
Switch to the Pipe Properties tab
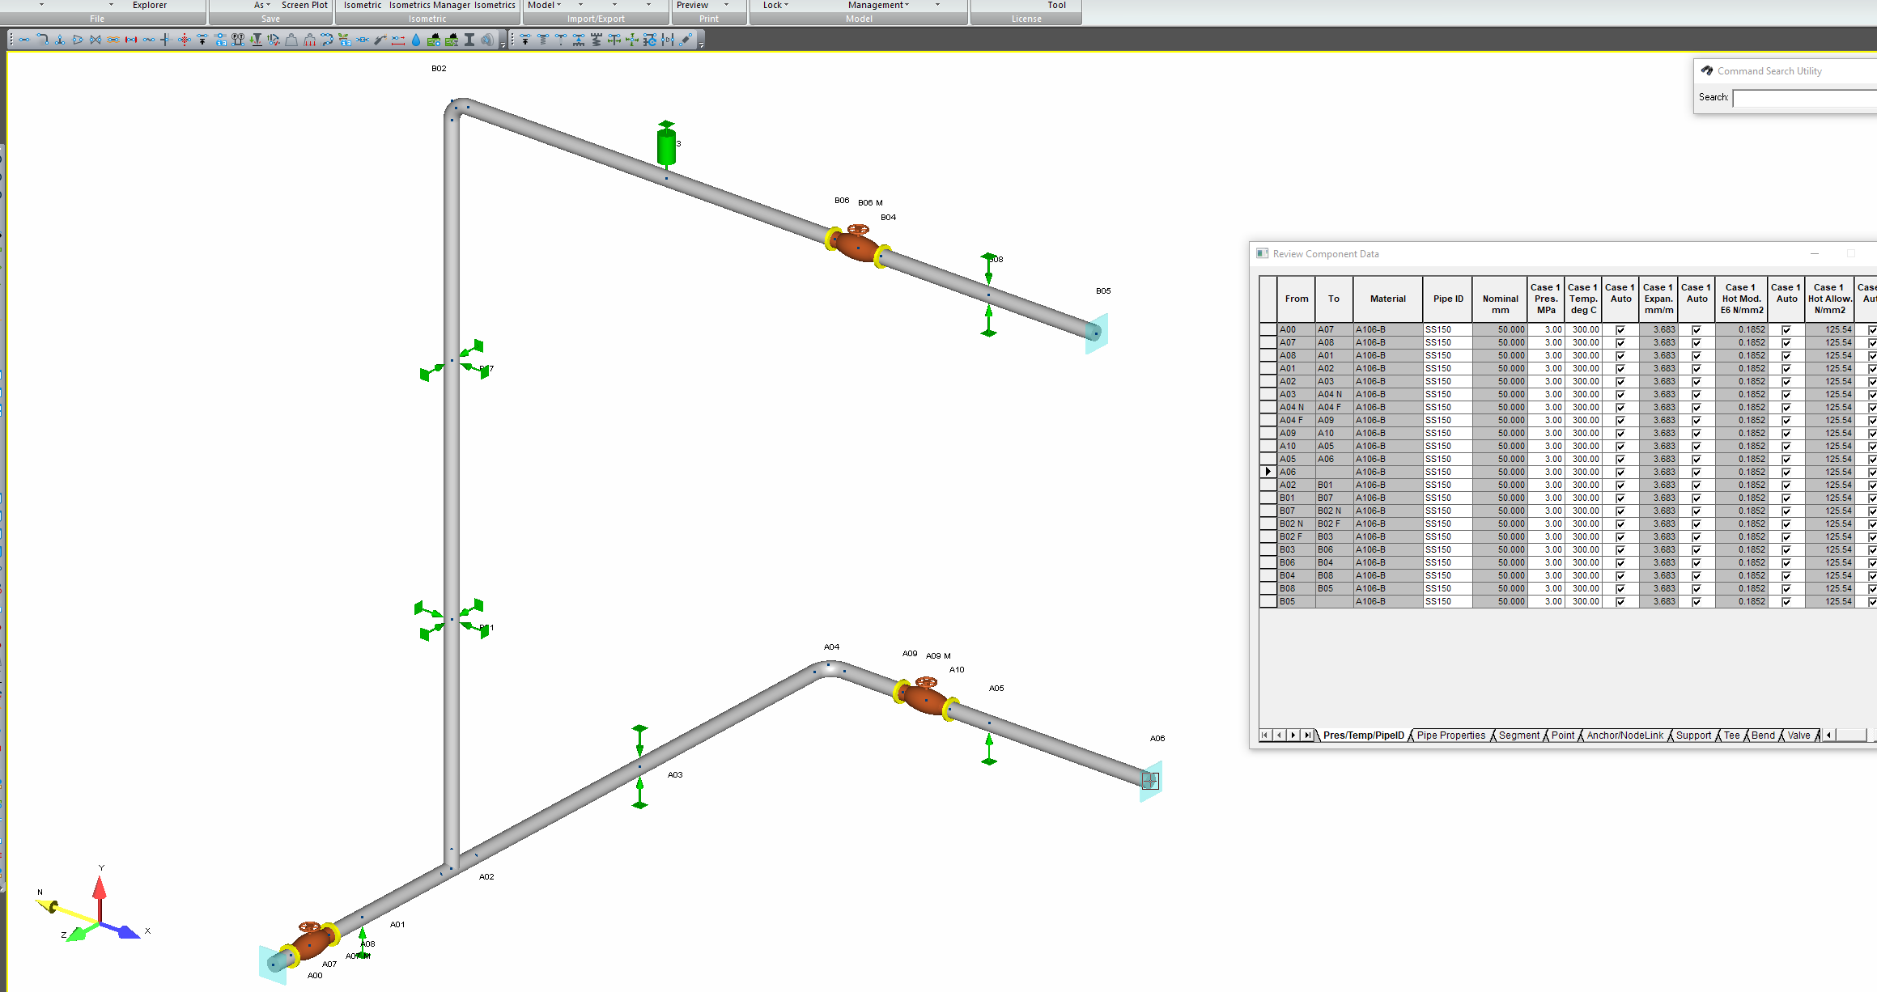click(x=1451, y=736)
